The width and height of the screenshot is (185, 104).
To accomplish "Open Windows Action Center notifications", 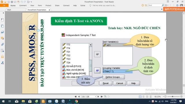I will tap(180, 101).
